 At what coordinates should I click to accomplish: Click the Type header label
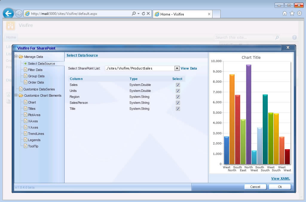pyautogui.click(x=134, y=79)
